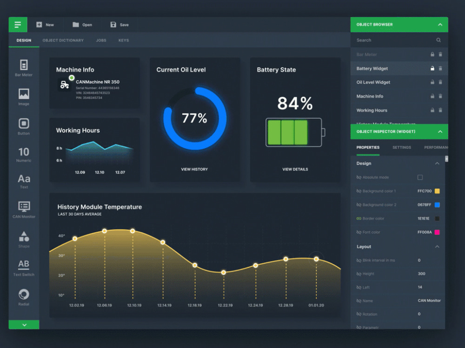This screenshot has width=465, height=348.
Task: Edit the Height value 300
Action: pyautogui.click(x=421, y=274)
